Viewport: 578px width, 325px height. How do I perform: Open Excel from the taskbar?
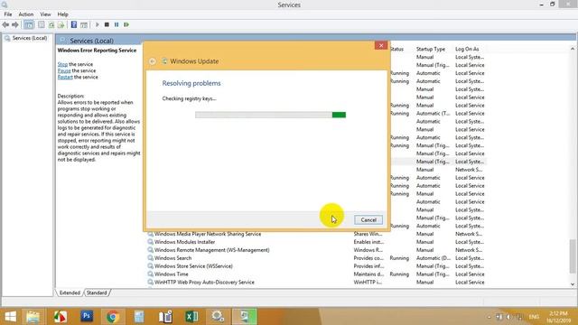point(191,317)
